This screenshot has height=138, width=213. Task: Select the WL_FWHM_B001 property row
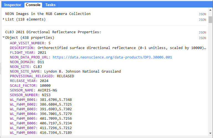(41, 100)
